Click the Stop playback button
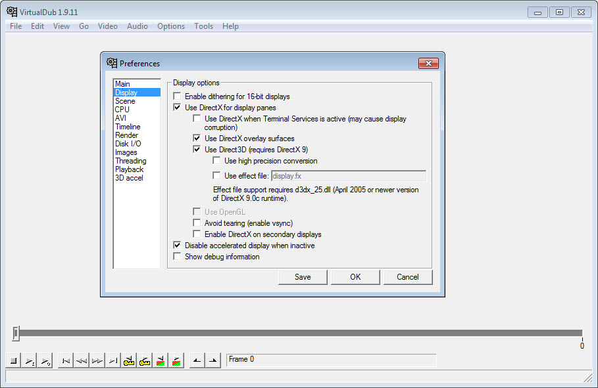 pos(13,360)
